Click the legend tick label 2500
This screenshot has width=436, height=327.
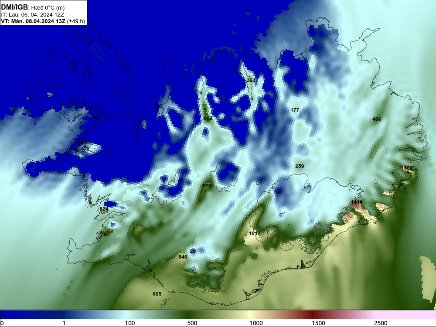(x=381, y=323)
